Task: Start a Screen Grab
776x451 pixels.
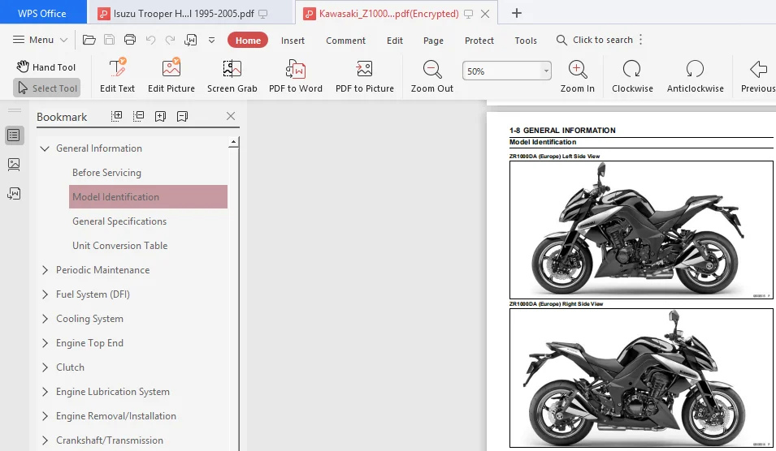Action: pos(232,75)
